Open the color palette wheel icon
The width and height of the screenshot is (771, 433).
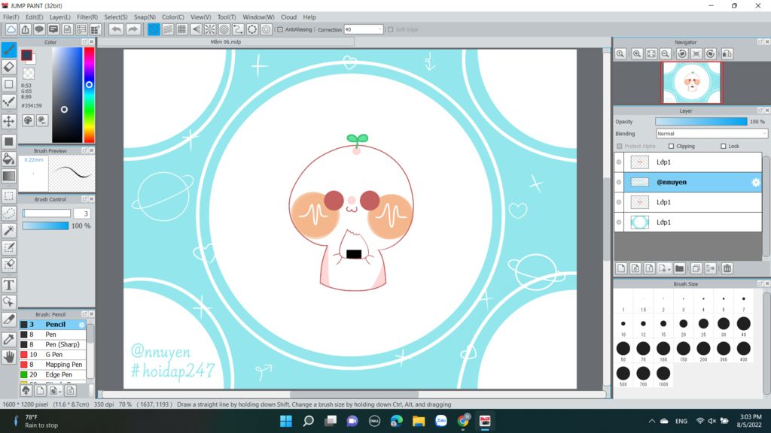[28, 120]
